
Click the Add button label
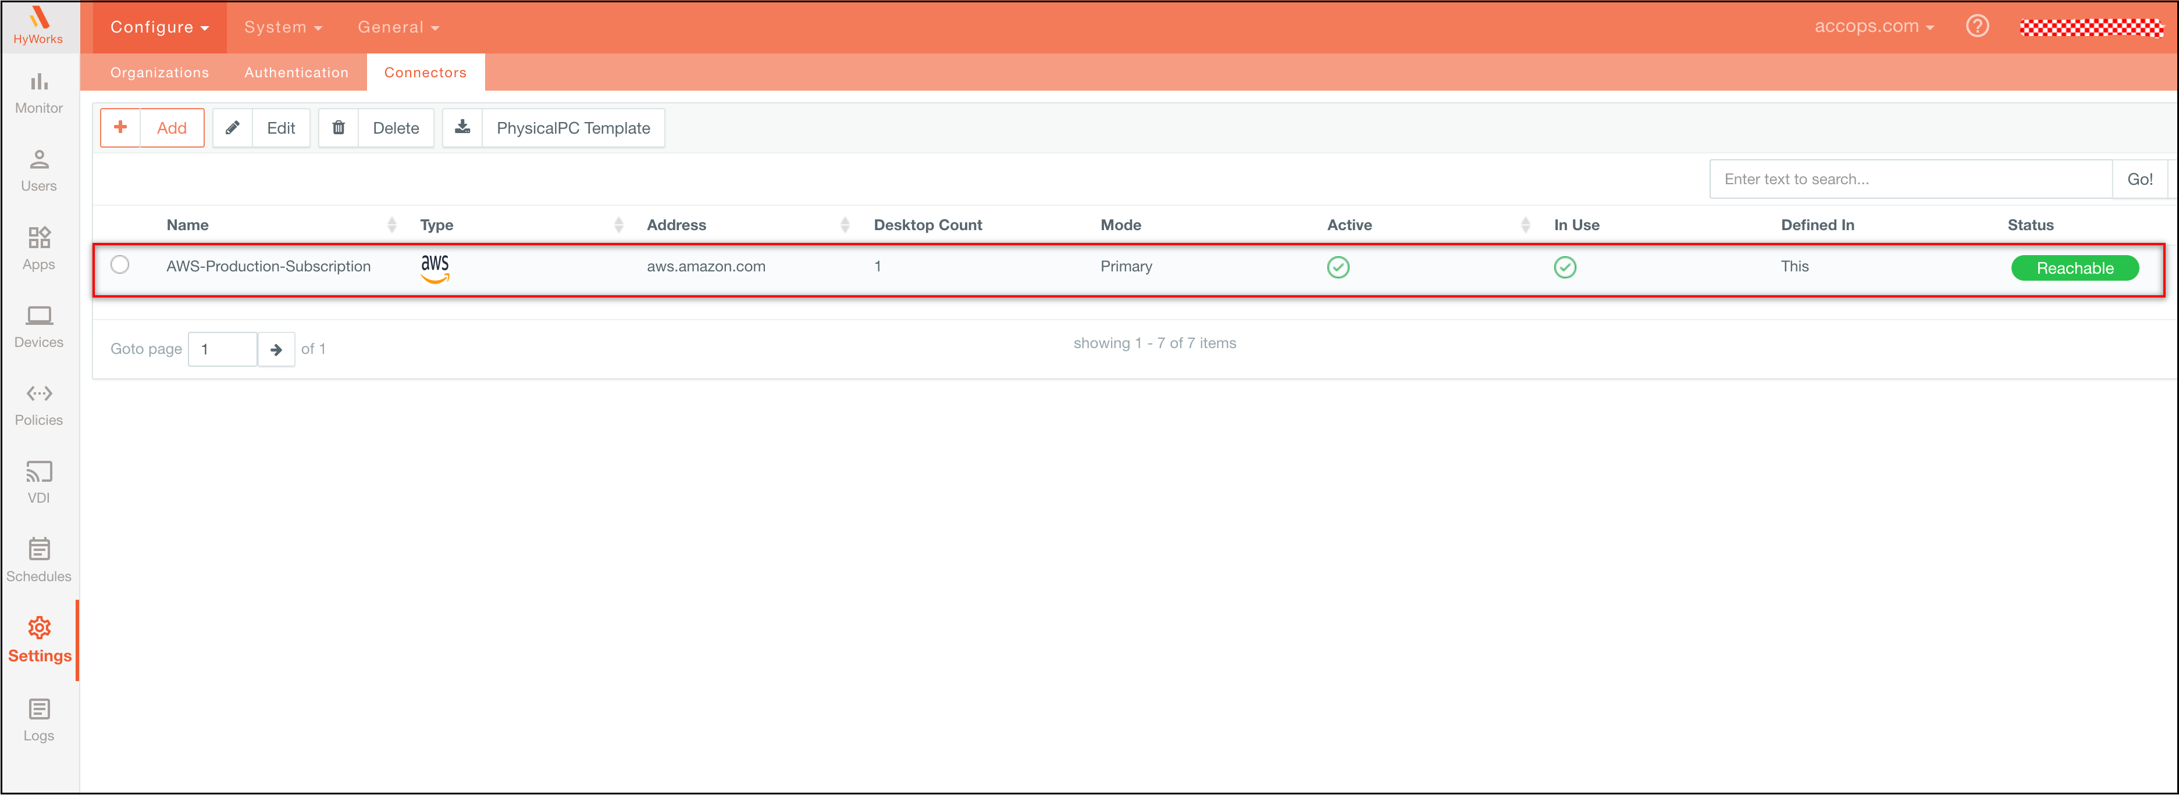click(x=172, y=128)
